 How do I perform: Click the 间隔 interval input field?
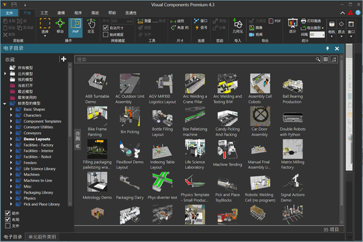[317, 34]
